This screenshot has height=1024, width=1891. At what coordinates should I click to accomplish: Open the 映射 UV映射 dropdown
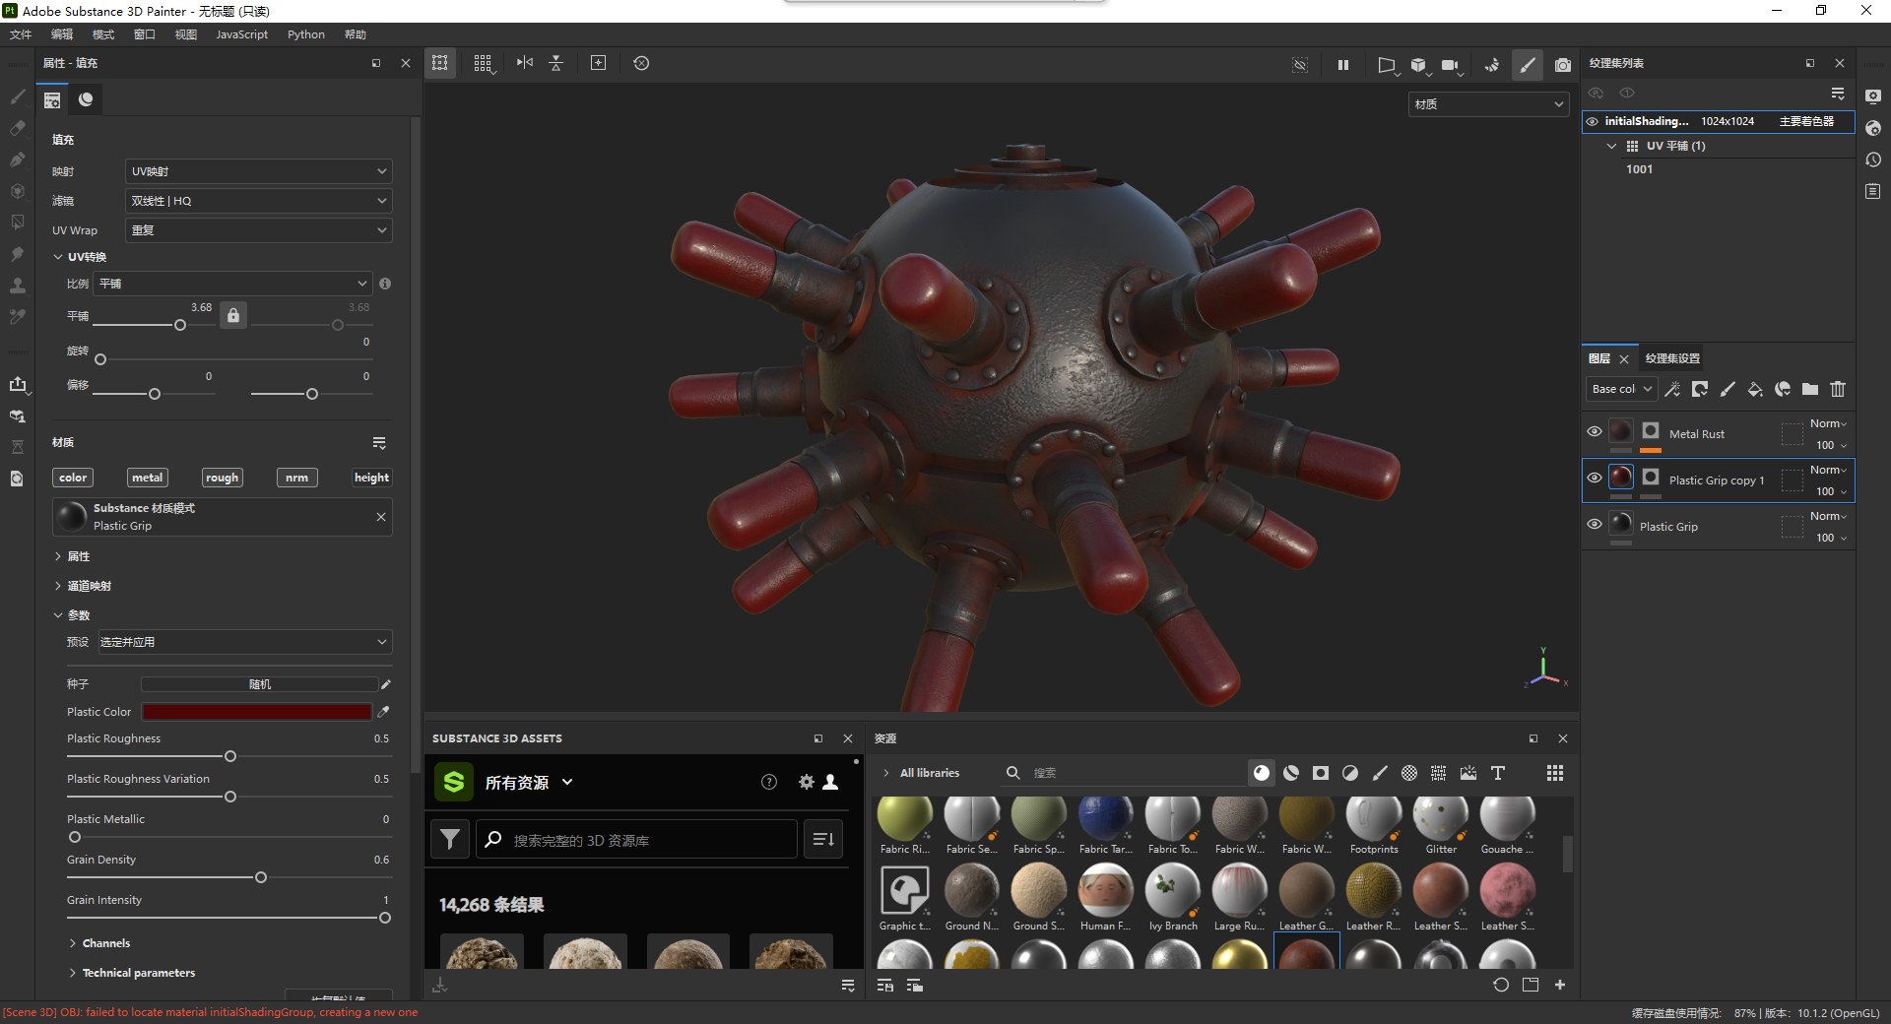coord(259,171)
